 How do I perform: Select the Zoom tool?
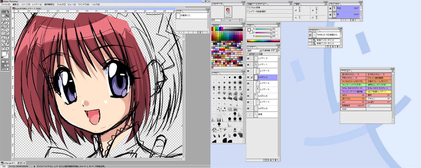coord(7,49)
